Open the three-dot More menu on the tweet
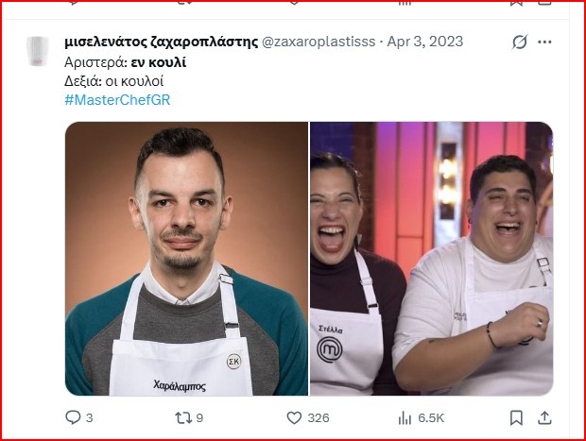Viewport: 586px width, 441px height. coord(544,42)
